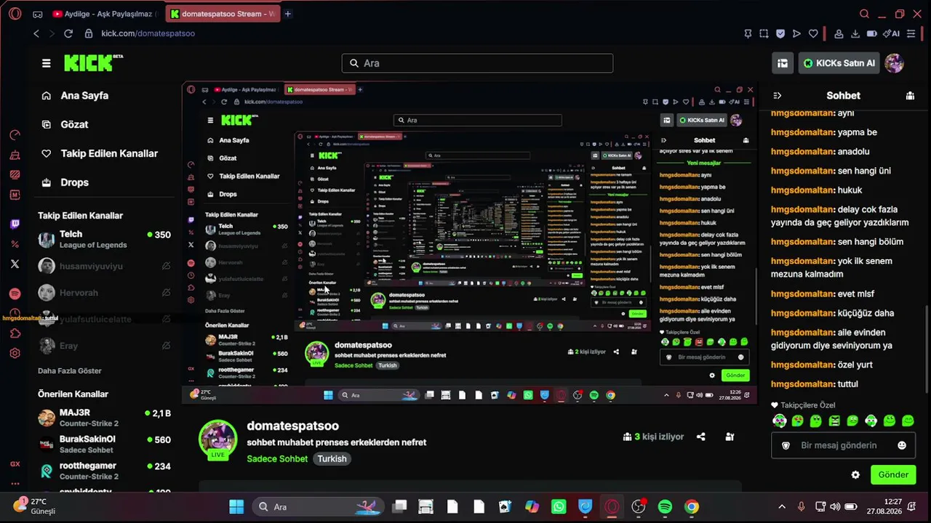This screenshot has width=931, height=523.
Task: Open X in the browser sidebar
Action: click(15, 264)
